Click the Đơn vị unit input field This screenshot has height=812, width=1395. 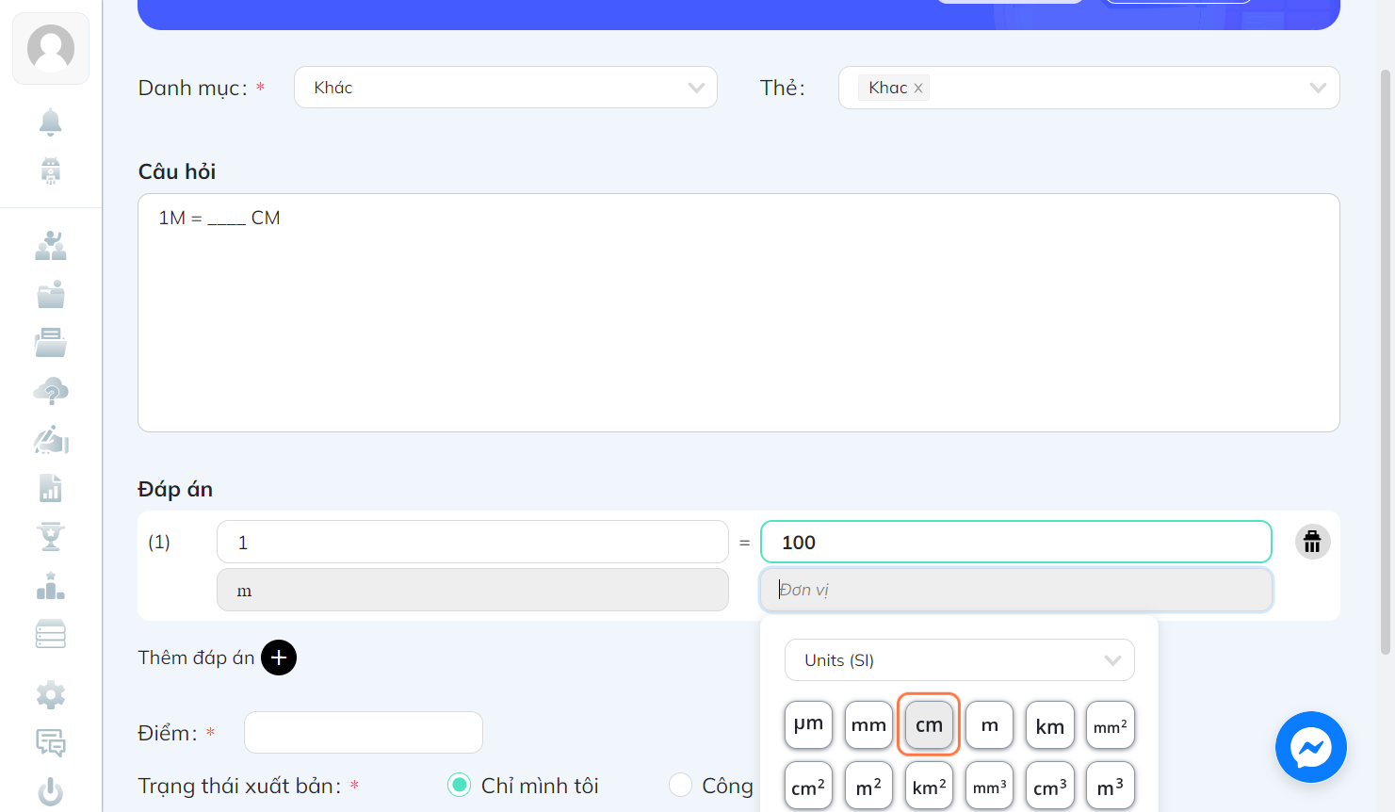click(x=1016, y=590)
